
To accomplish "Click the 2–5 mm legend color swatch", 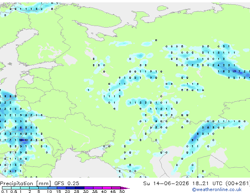I will 34,188.
